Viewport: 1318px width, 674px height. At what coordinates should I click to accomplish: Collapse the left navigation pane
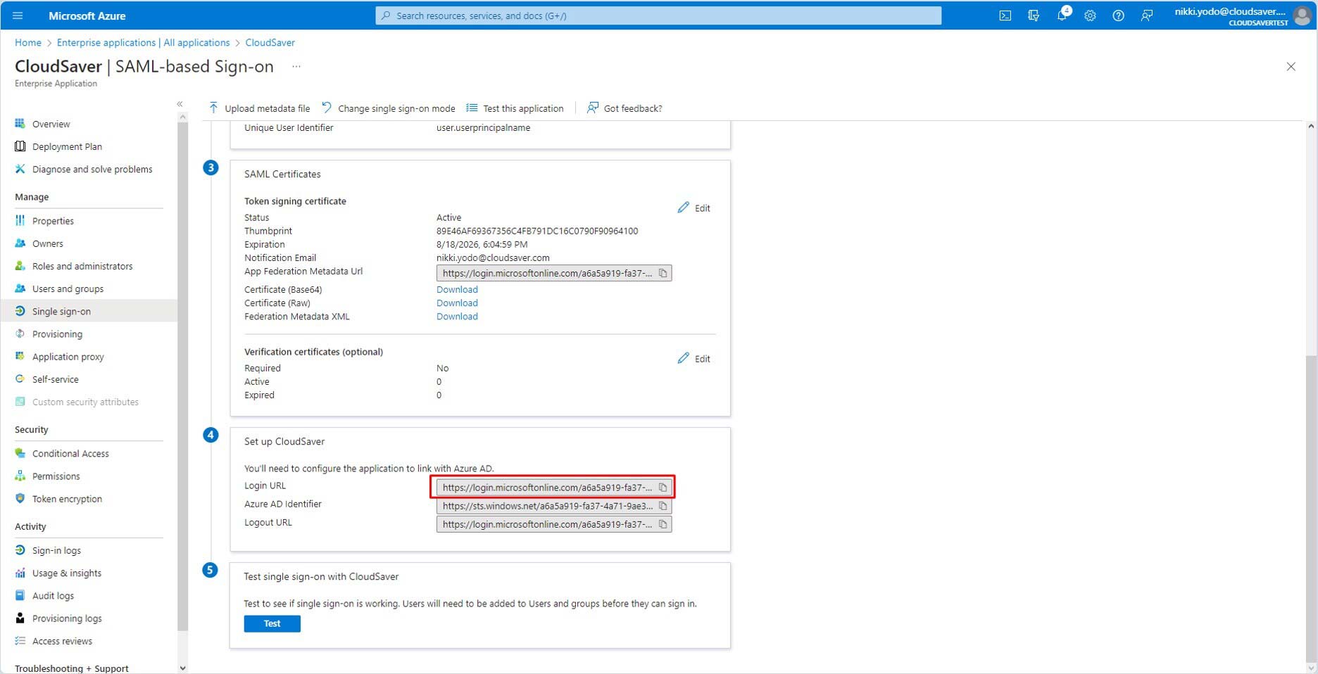180,104
